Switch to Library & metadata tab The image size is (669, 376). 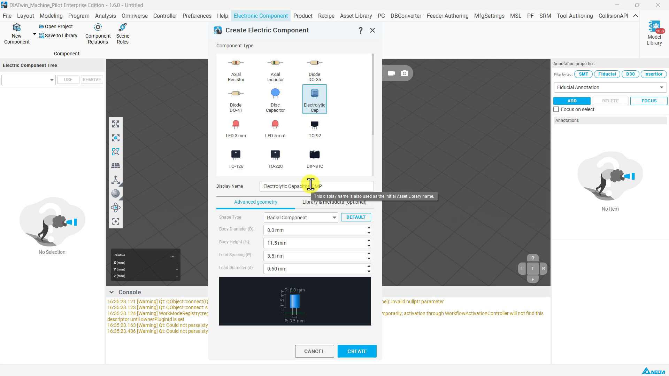coord(334,202)
